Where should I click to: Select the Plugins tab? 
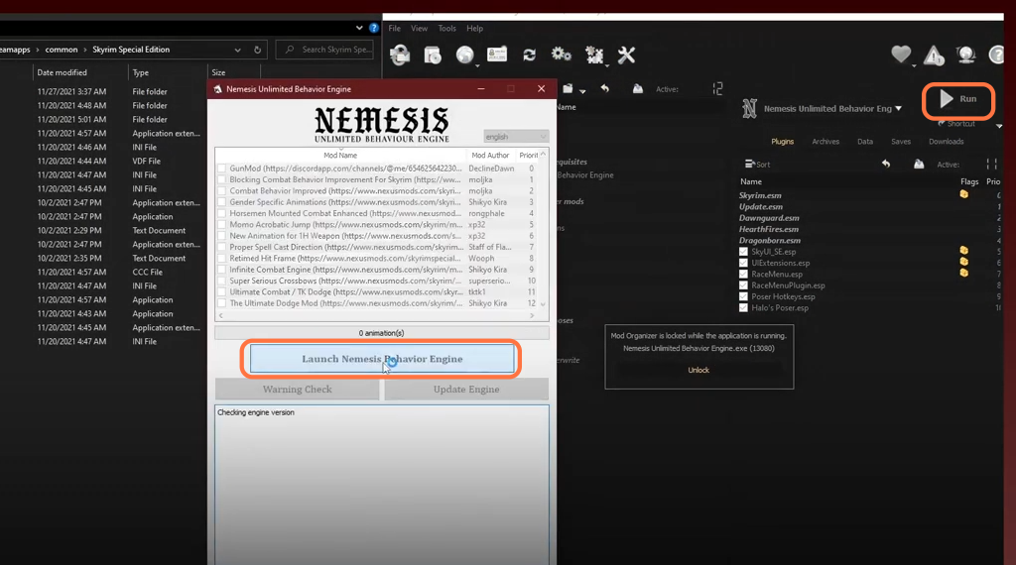pos(782,142)
